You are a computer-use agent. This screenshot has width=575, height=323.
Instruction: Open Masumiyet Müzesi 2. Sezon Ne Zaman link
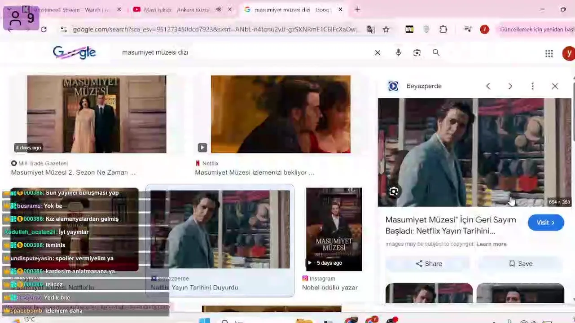[73, 172]
